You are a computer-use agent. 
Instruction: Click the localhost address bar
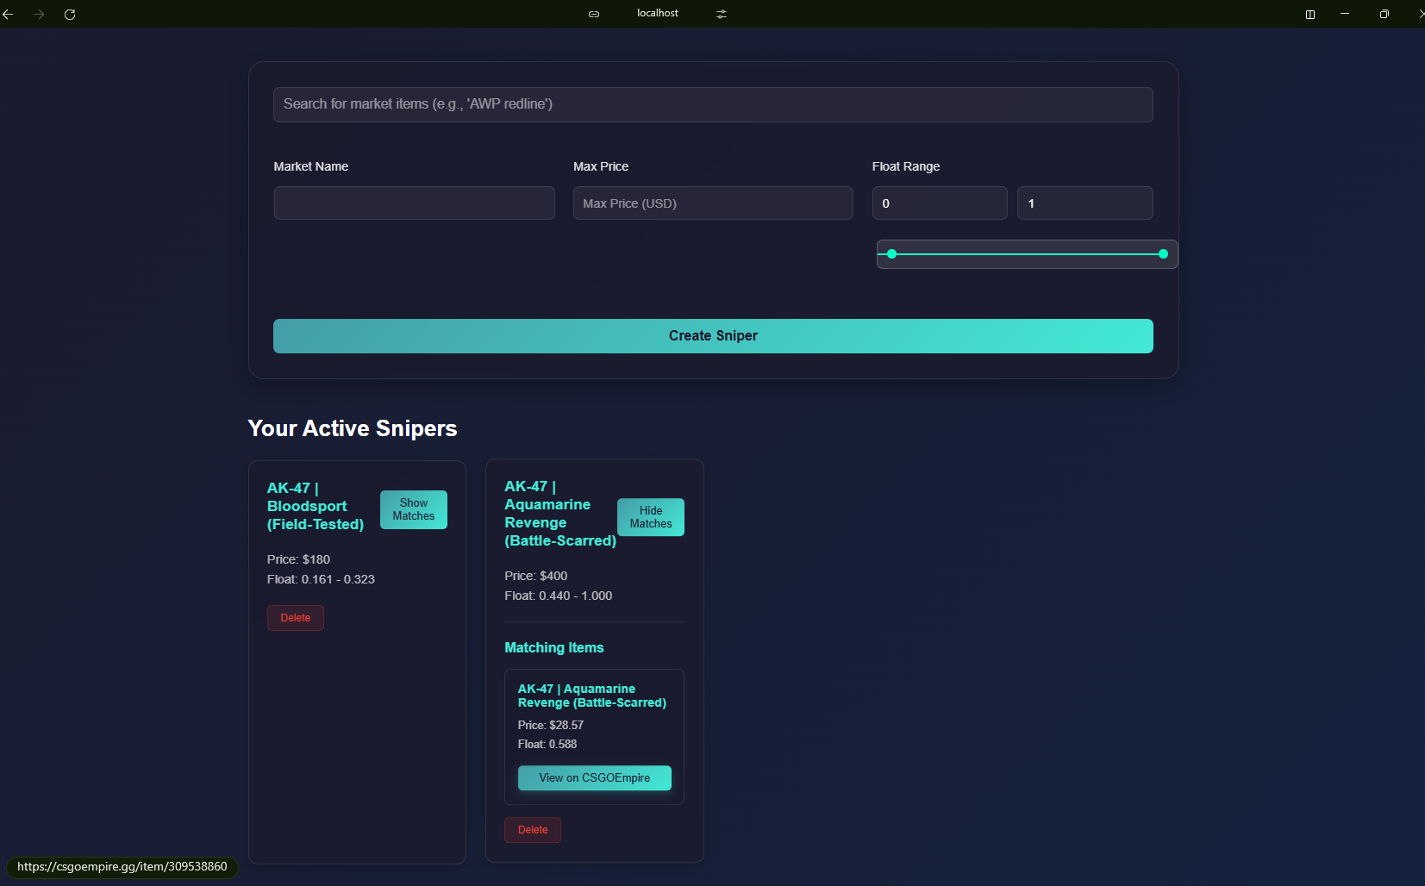coord(656,13)
